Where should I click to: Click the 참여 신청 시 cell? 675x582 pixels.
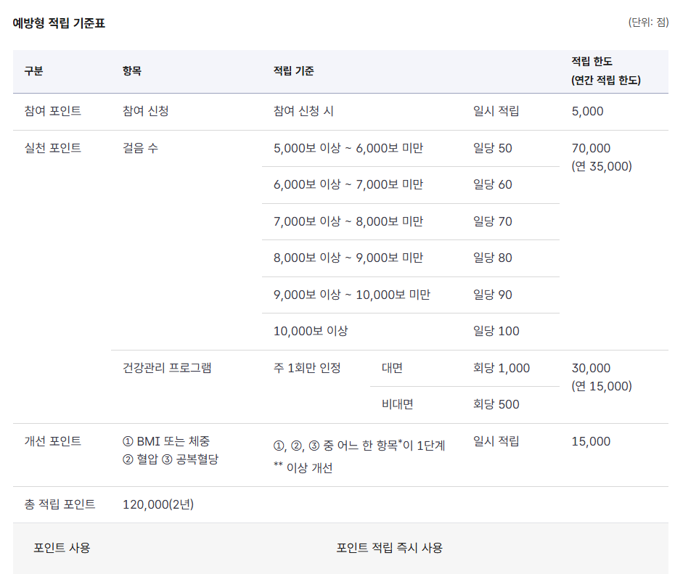(303, 111)
